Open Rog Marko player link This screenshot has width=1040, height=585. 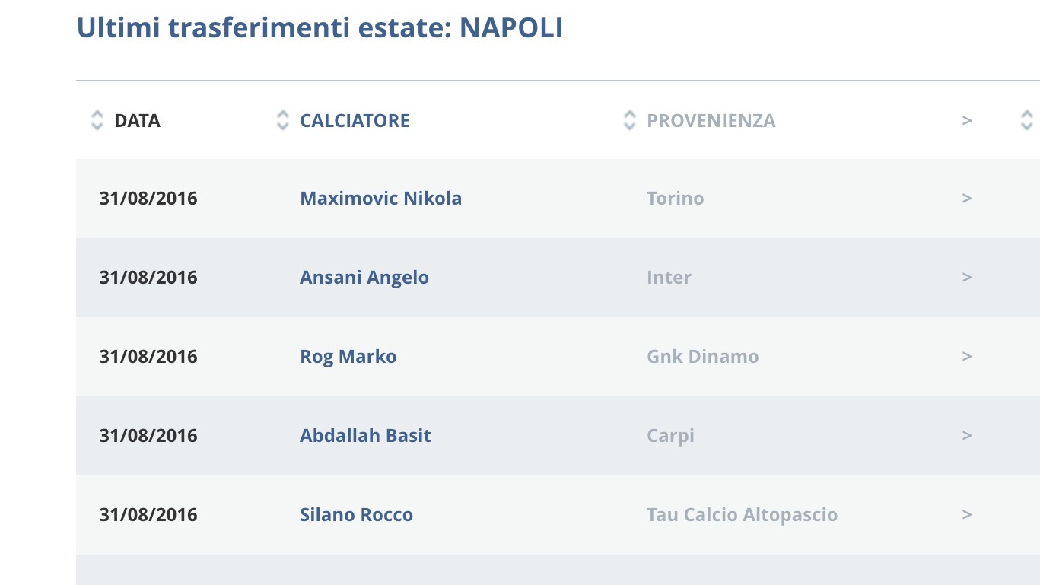(348, 357)
